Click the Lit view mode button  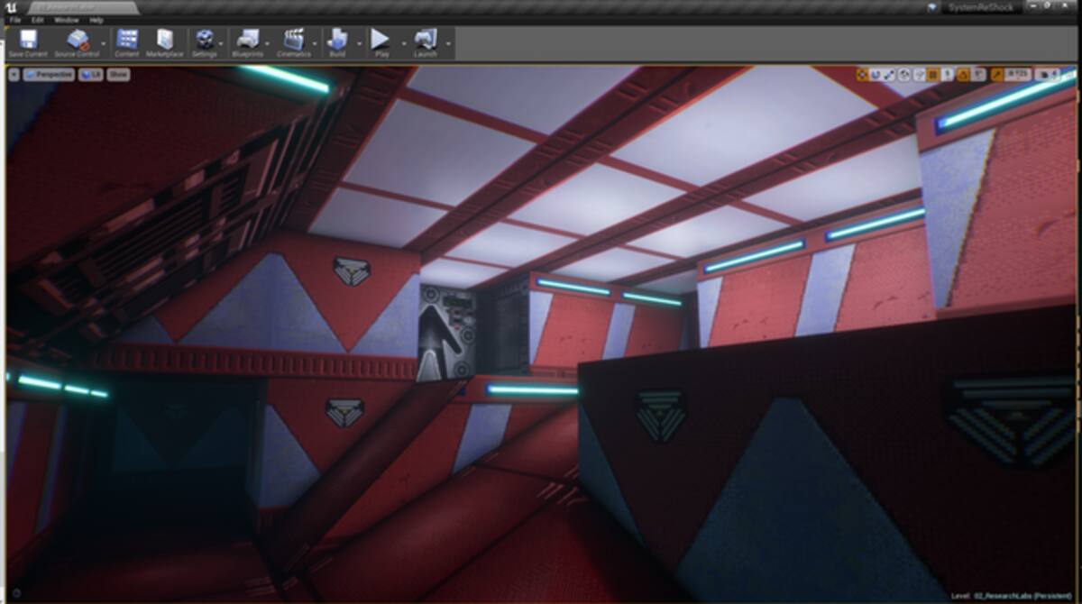click(x=90, y=75)
